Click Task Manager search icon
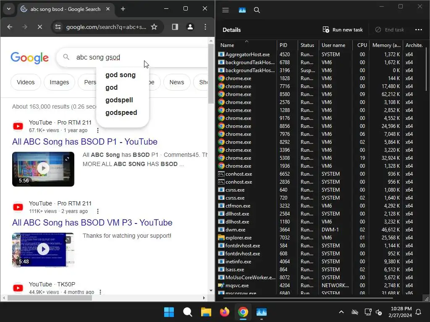The height and width of the screenshot is (322, 430). [257, 10]
